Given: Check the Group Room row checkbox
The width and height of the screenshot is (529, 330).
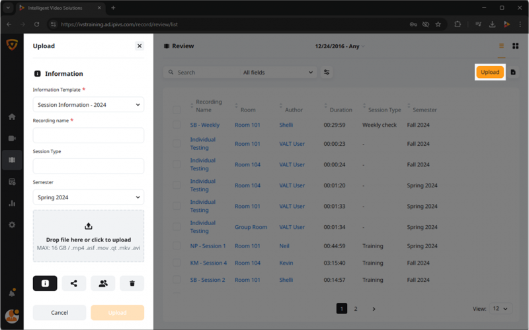Looking at the screenshot, I should pos(177,227).
